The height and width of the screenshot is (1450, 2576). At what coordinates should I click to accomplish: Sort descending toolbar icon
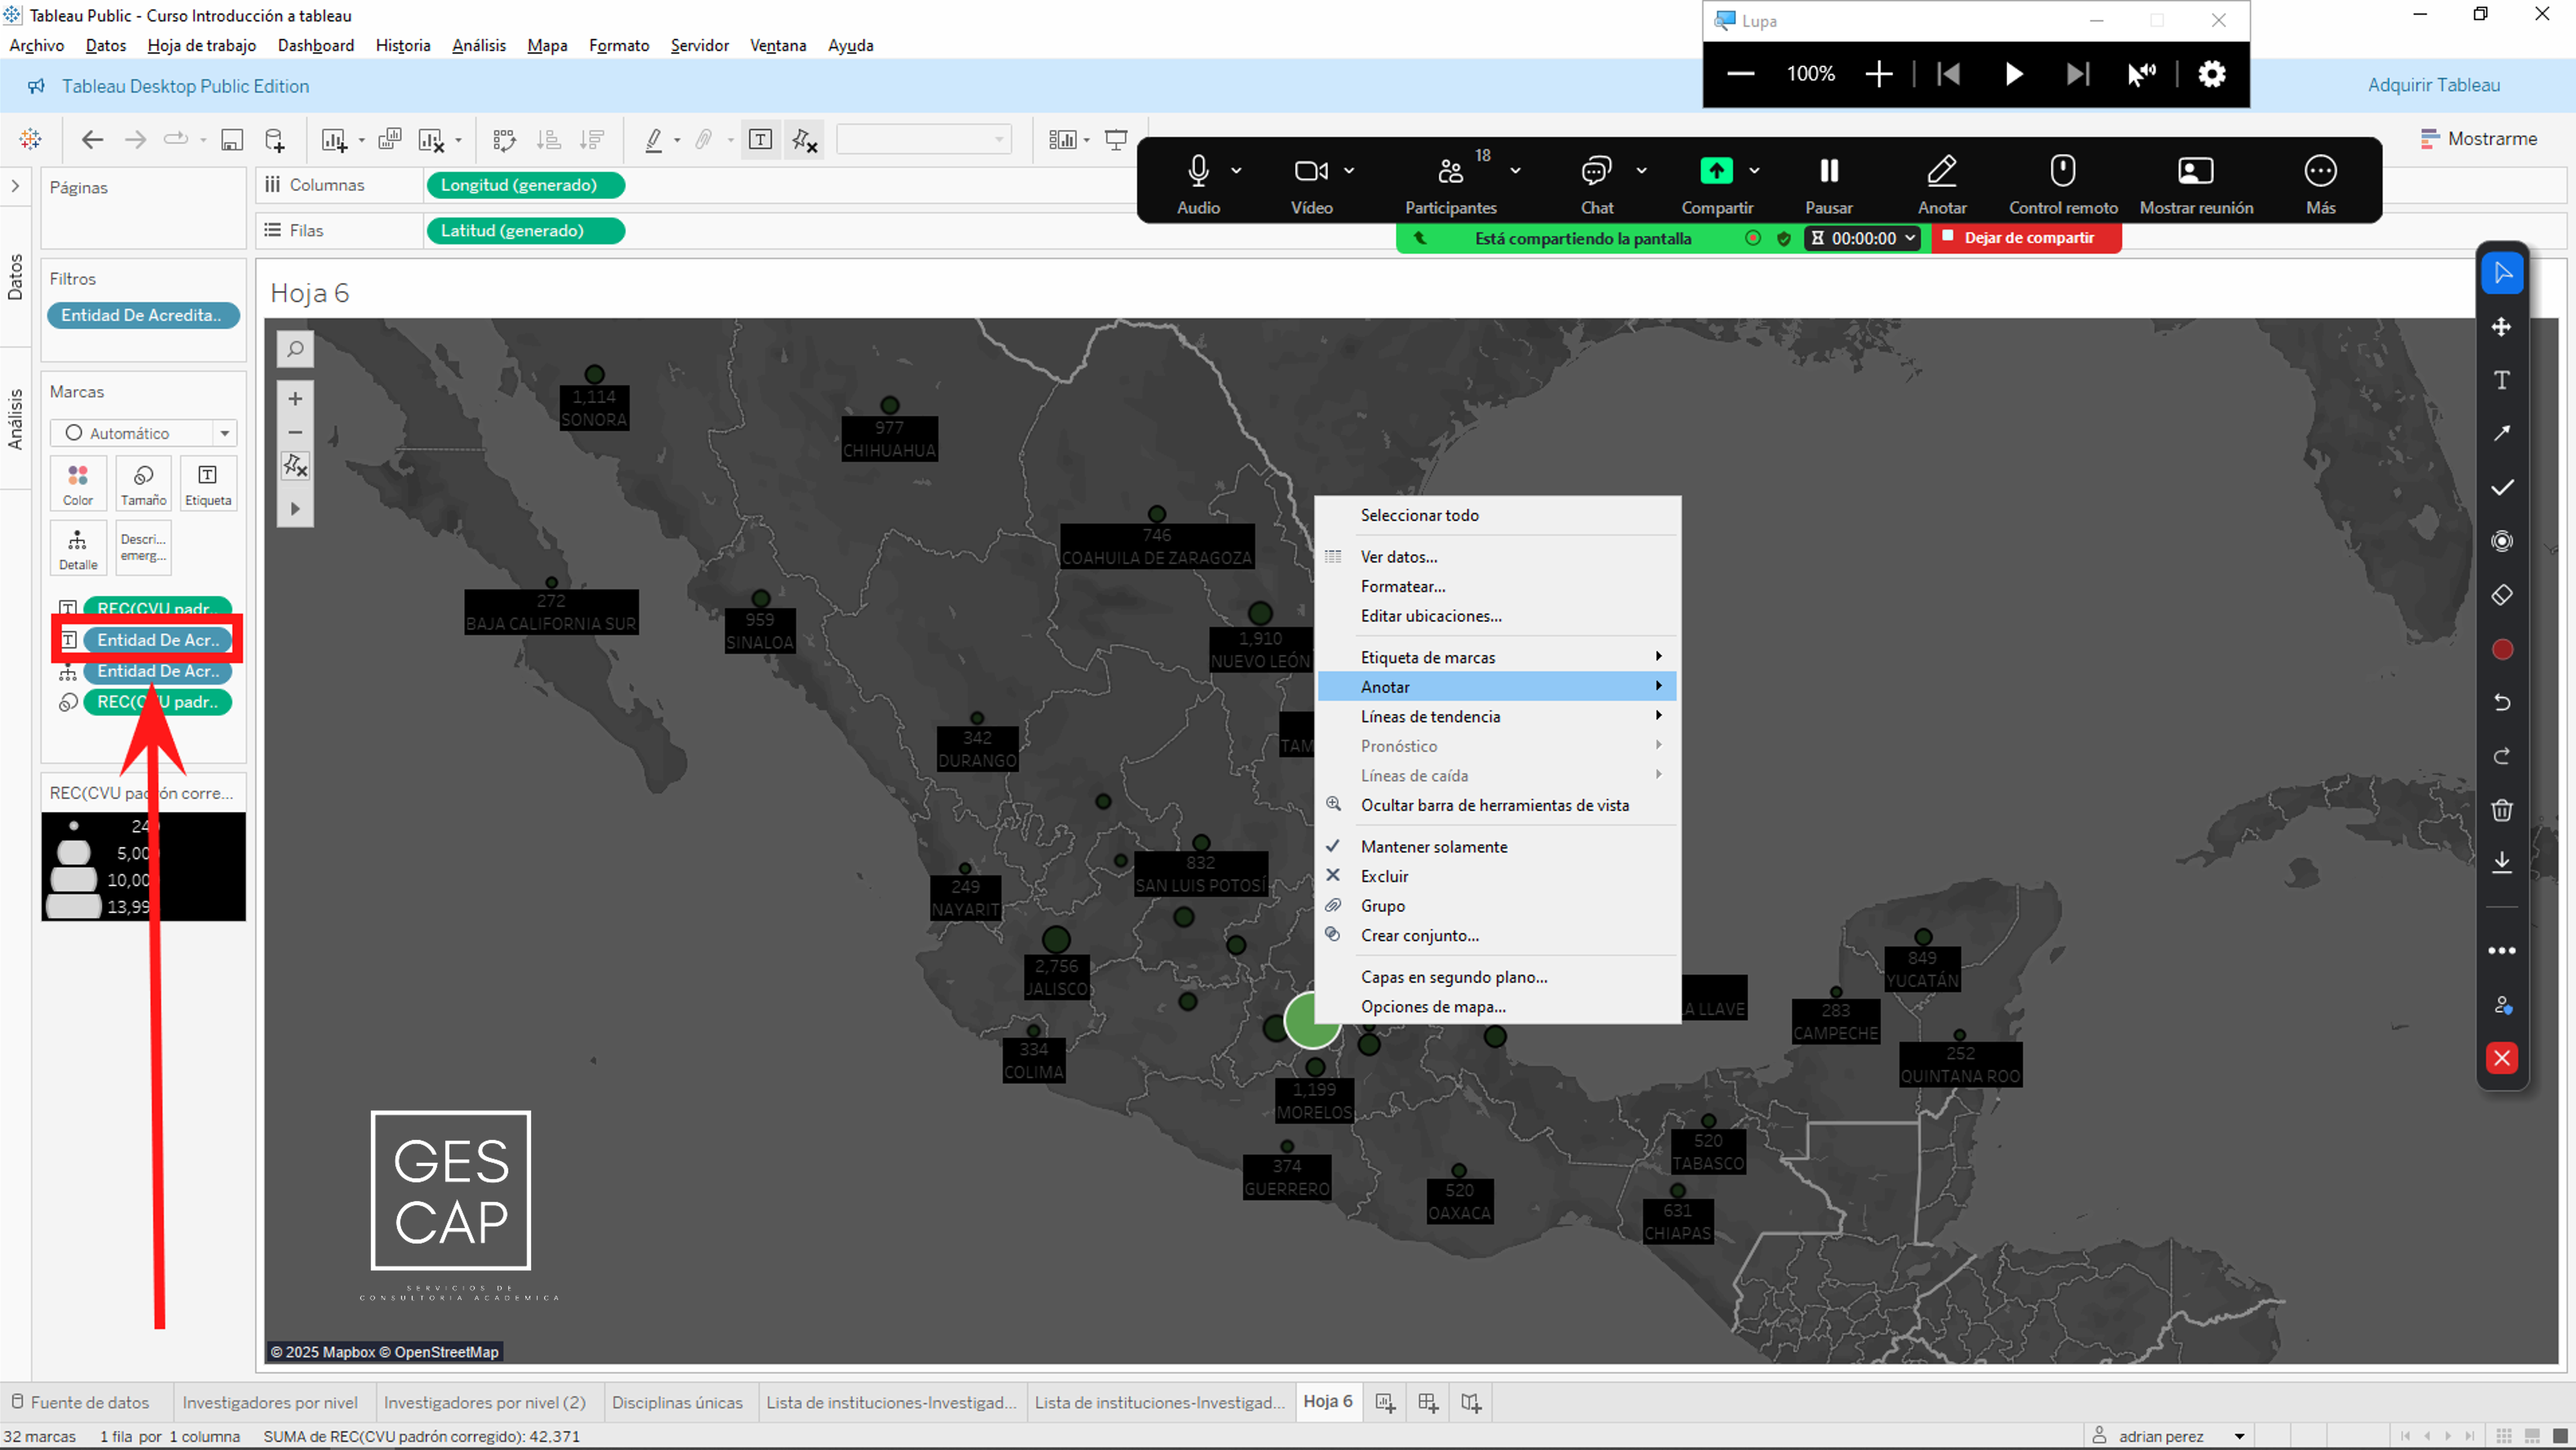click(x=592, y=140)
